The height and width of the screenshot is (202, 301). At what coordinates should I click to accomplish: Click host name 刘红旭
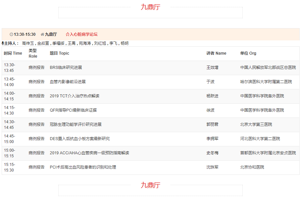tap(100, 43)
